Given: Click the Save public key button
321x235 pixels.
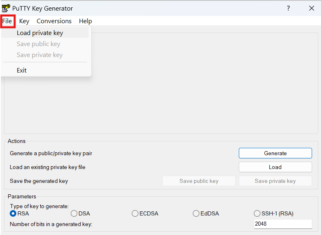Looking at the screenshot, I should tap(199, 181).
